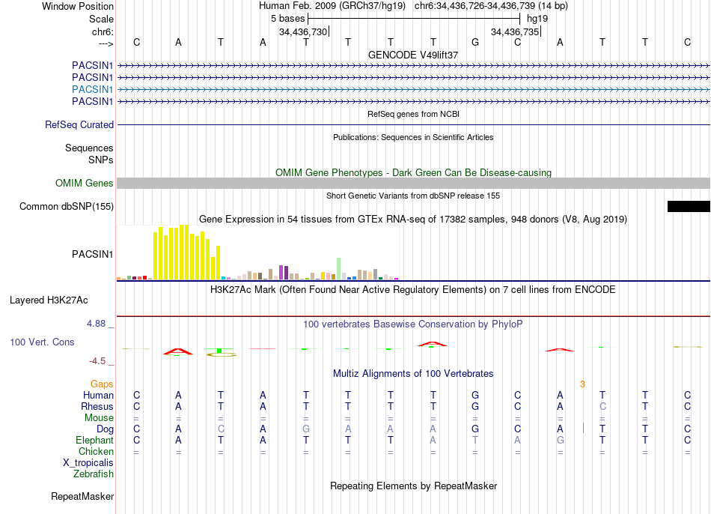Click the orange '3' in the Gaps row
The width and height of the screenshot is (711, 514).
tap(582, 384)
